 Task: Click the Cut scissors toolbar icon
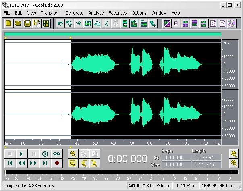[x=106, y=23]
